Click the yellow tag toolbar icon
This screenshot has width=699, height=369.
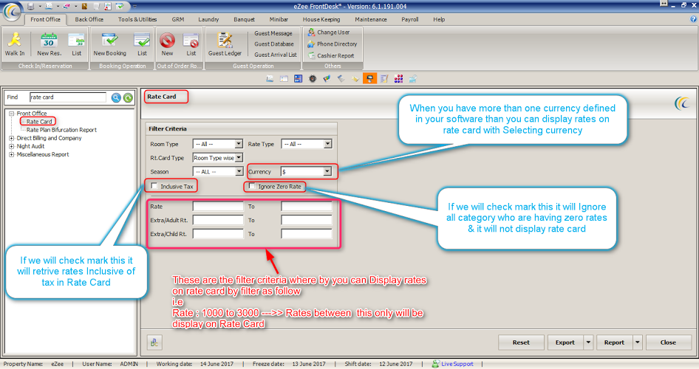(x=355, y=79)
